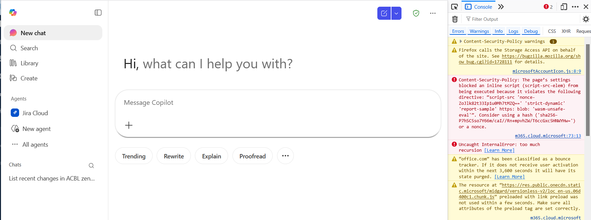Toggle the Errors filter in console
The image size is (591, 220).
point(458,31)
